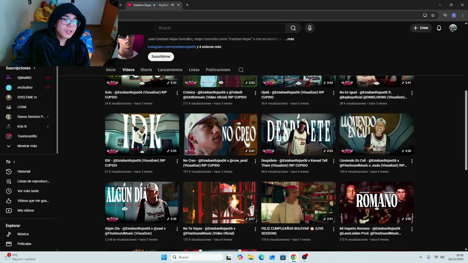Viewport: 468px width, 263px height.
Task: Open OVELTIME tv subscription channel
Action: click(x=28, y=97)
